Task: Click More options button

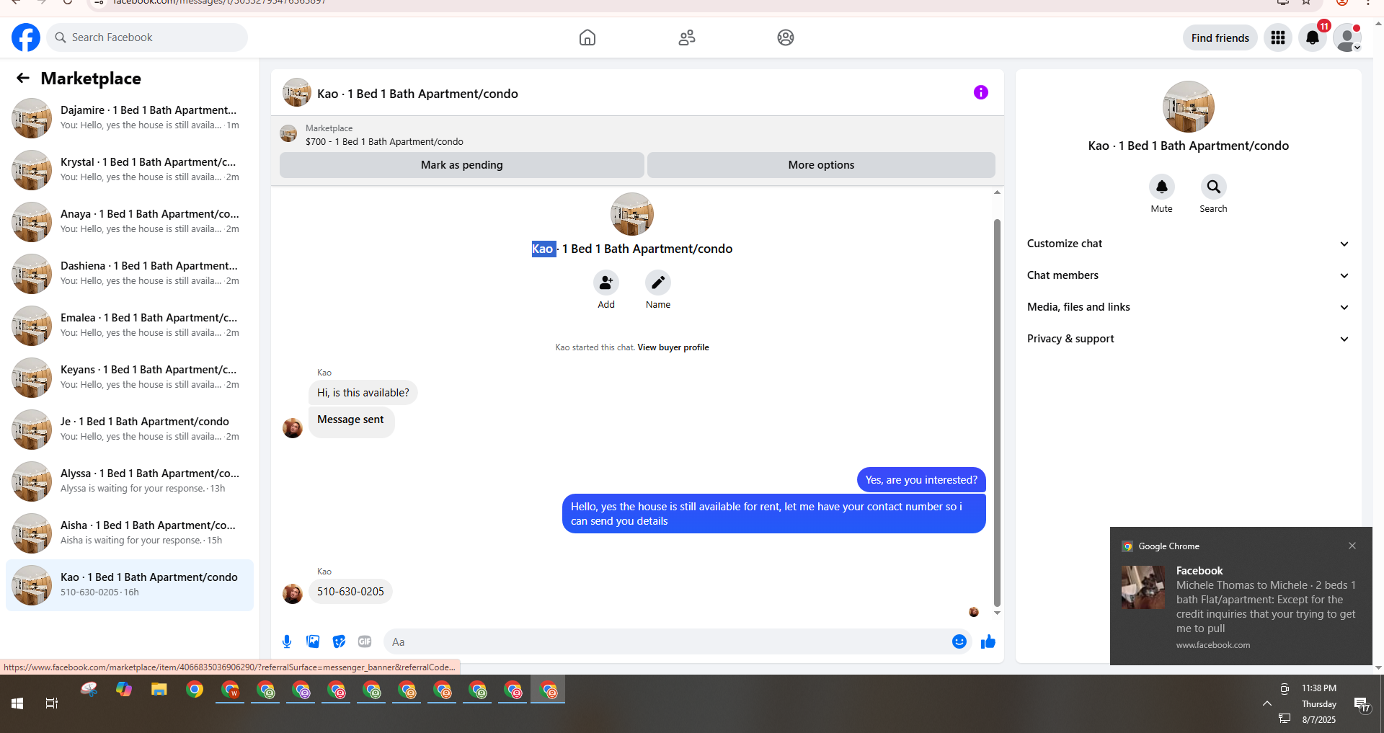Action: tap(821, 165)
